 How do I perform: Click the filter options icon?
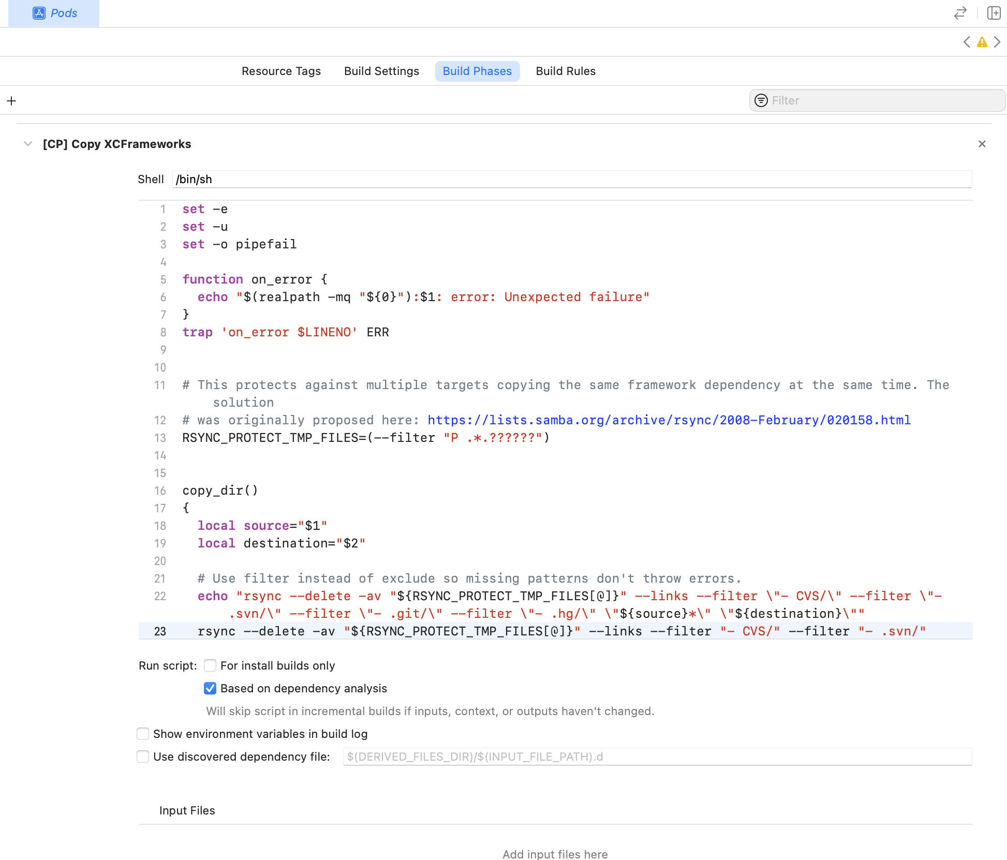pos(761,100)
